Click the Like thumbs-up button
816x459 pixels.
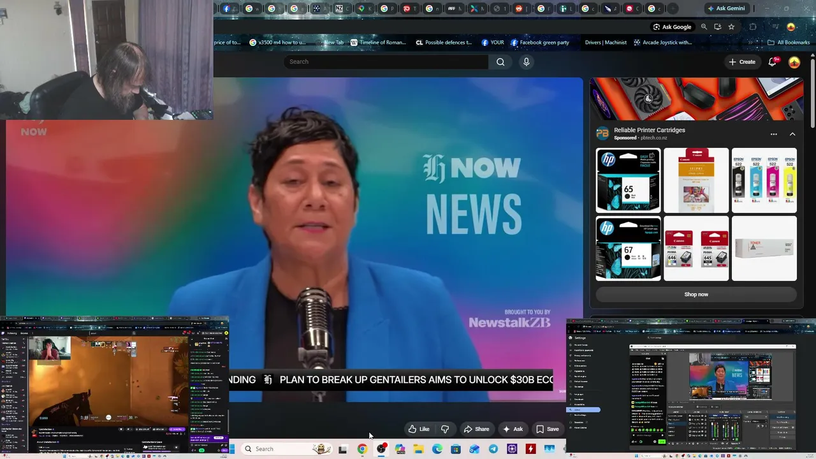tap(419, 429)
